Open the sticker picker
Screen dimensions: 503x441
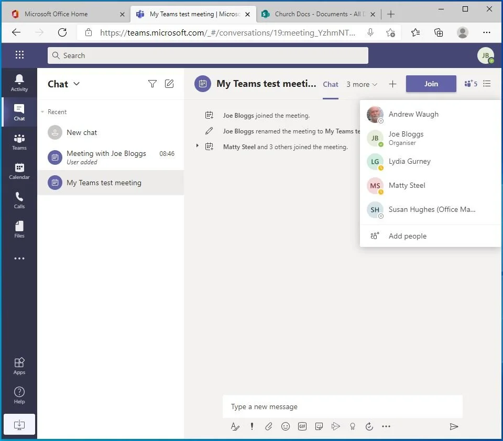[x=319, y=426]
